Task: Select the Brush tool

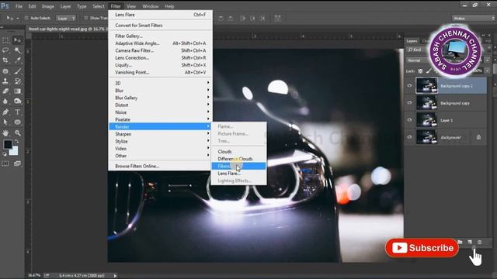Action: point(17,71)
